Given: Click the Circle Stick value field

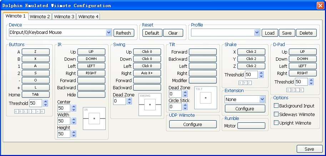Looking at the screenshot, I should click(175, 107).
